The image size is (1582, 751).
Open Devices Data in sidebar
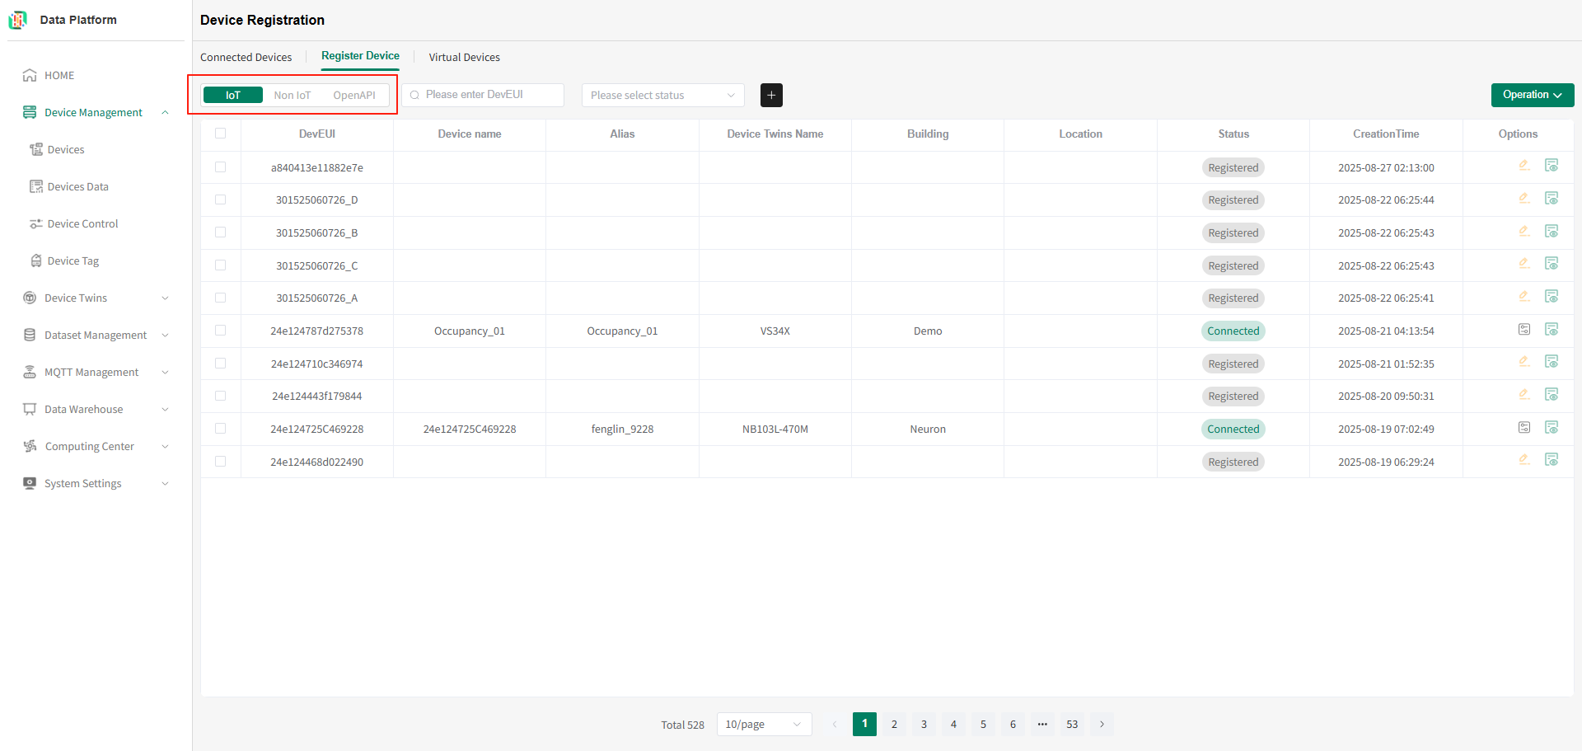[77, 186]
